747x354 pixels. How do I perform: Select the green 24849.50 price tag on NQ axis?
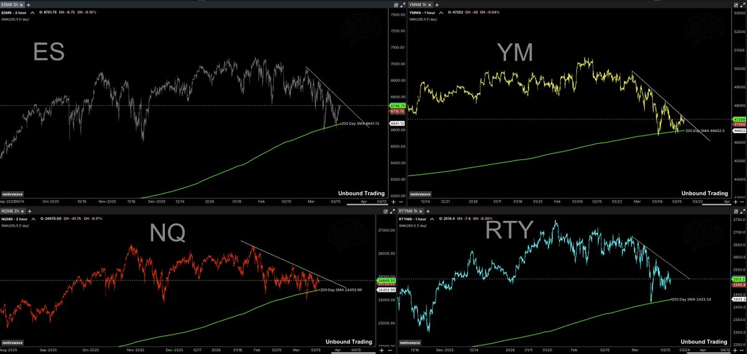pos(387,281)
